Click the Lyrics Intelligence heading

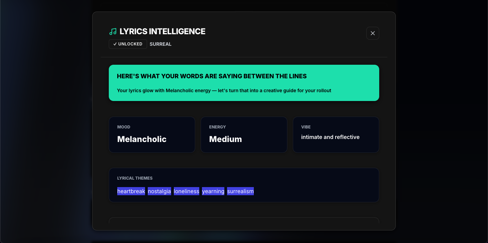click(162, 32)
